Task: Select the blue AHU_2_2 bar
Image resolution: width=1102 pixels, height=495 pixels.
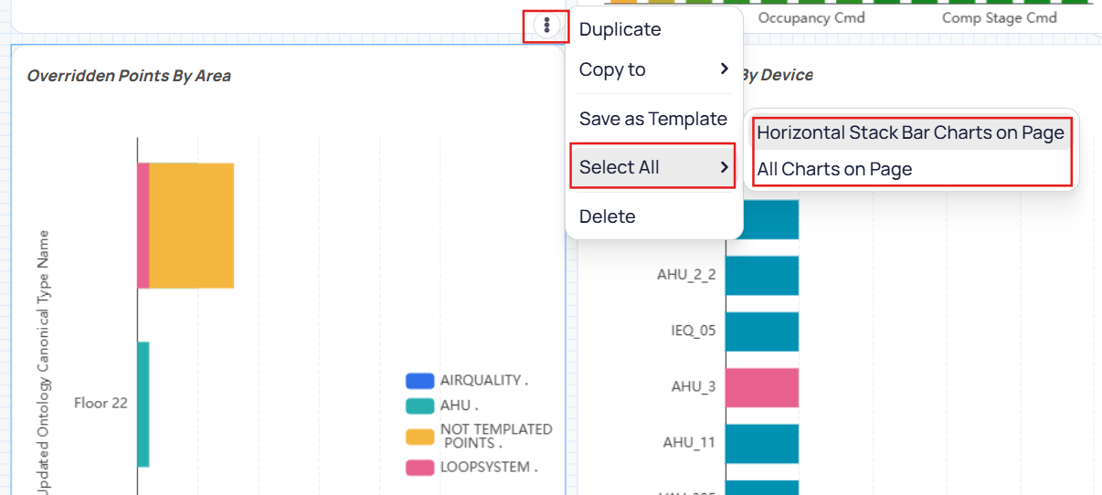Action: coord(762,275)
